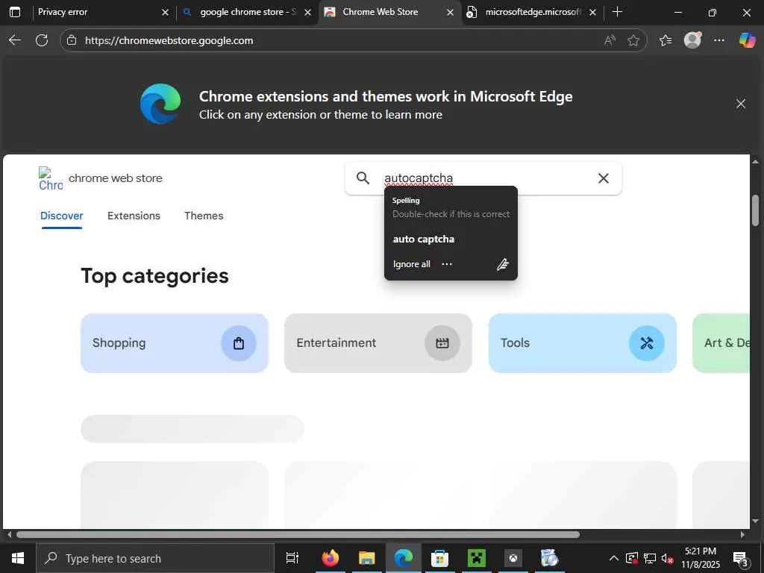
Task: Open the Copilot sidebar icon
Action: click(x=747, y=40)
